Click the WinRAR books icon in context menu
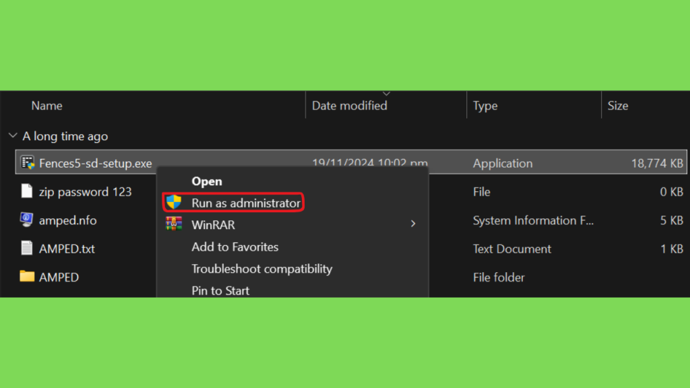 click(x=174, y=224)
